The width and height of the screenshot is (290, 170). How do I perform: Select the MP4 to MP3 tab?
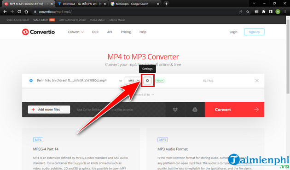pos(28,4)
